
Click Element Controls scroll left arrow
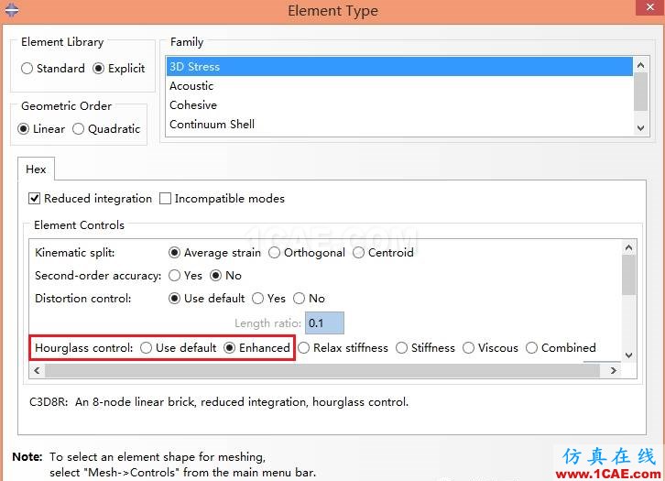[37, 371]
